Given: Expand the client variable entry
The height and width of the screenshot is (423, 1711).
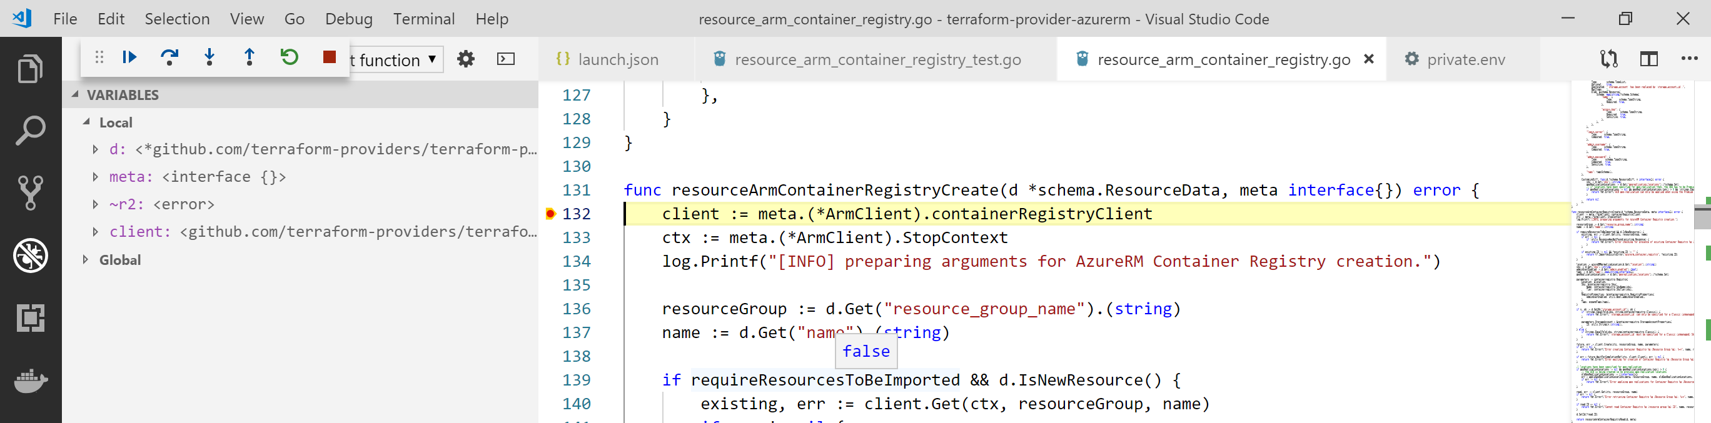Looking at the screenshot, I should tap(96, 232).
